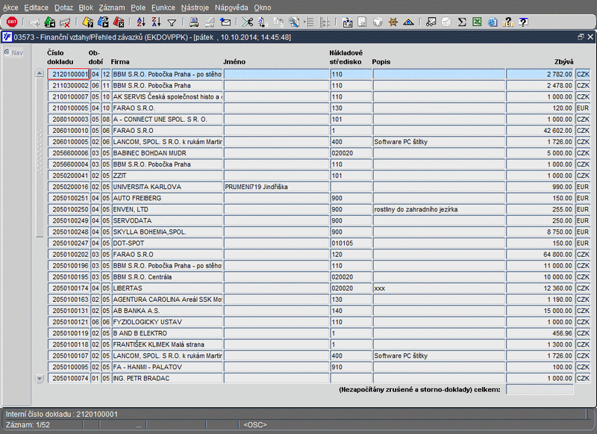Screen dimensions: 597x434
Task: Click scroll up arrow of record list
Action: (x=40, y=73)
